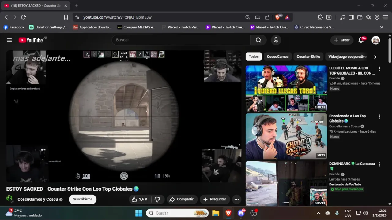Click the Windows taskbar Buscar search box
The image size is (392, 220).
click(x=177, y=213)
